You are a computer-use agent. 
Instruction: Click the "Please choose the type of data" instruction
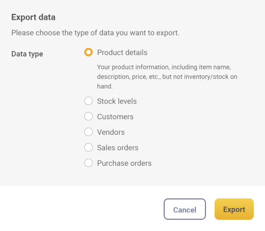click(95, 33)
